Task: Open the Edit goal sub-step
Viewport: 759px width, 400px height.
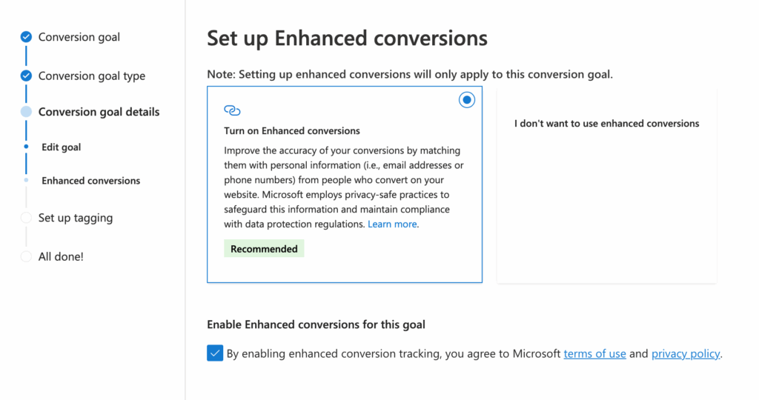Action: pos(61,147)
